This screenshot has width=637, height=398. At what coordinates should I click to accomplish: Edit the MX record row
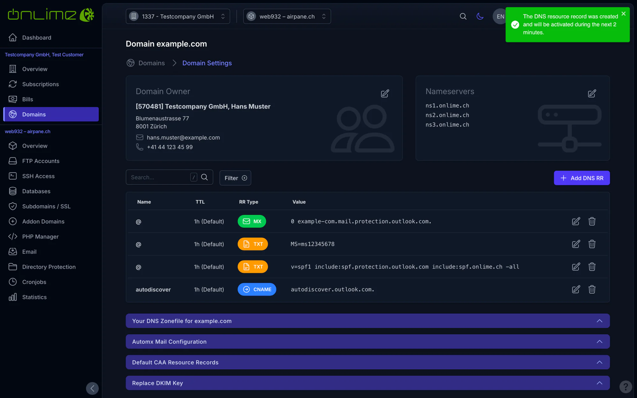point(576,222)
